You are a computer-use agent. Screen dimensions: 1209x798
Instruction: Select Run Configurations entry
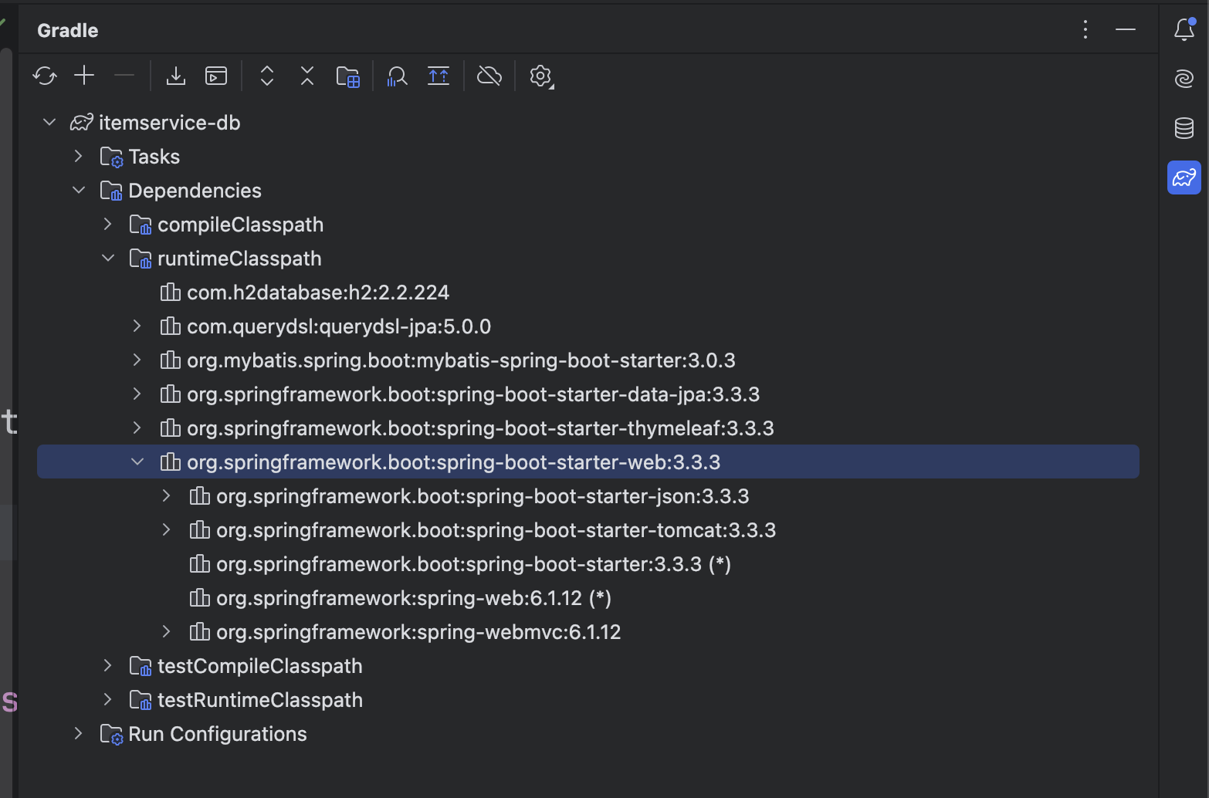click(588, 733)
